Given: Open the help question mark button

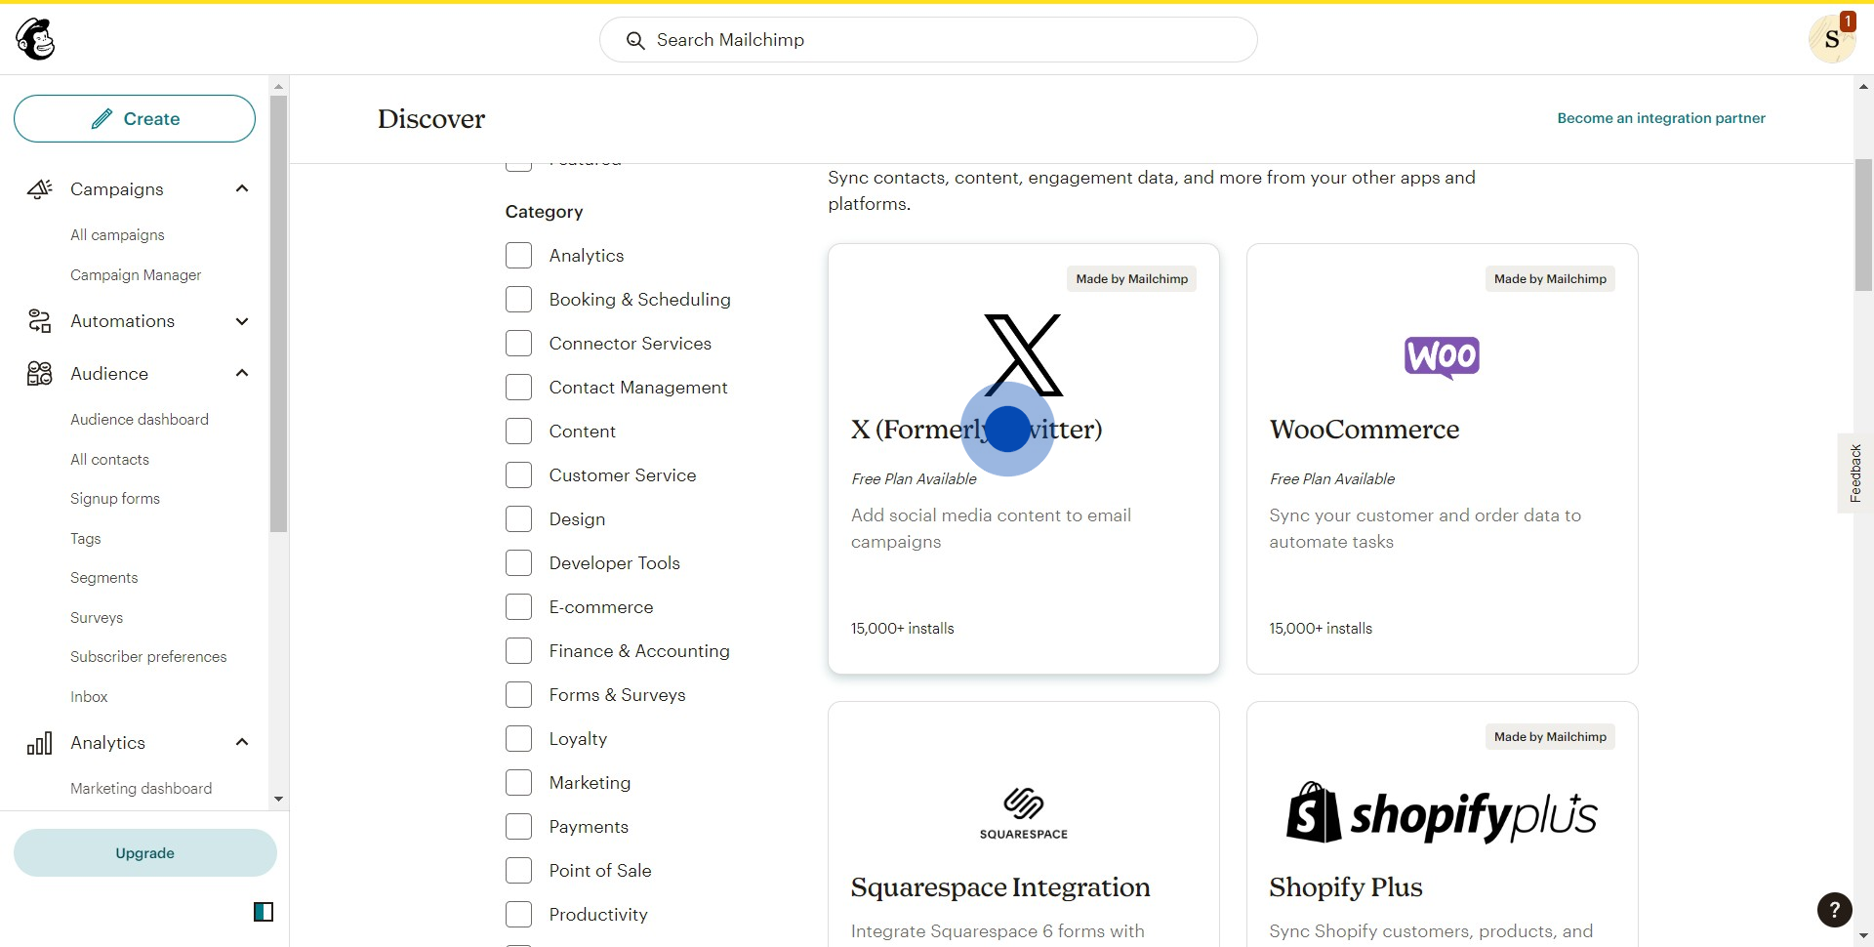Looking at the screenshot, I should (x=1834, y=910).
